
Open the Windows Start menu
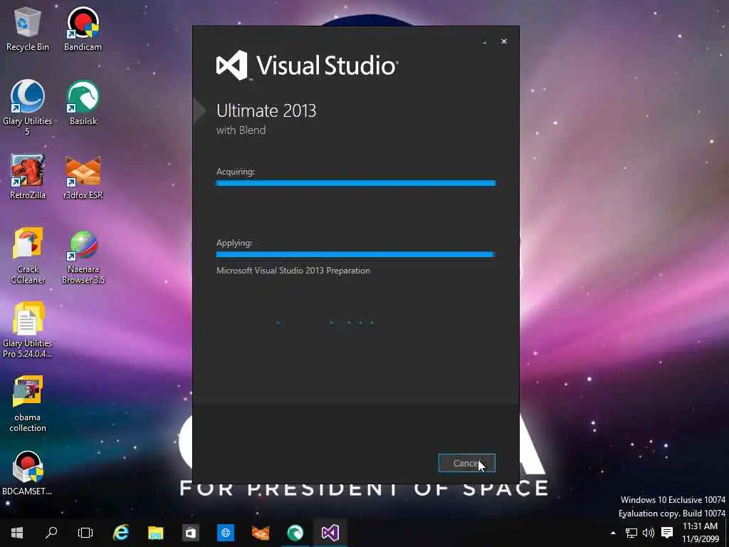(x=17, y=533)
